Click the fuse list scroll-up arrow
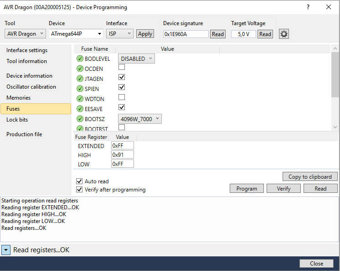 tap(335, 48)
